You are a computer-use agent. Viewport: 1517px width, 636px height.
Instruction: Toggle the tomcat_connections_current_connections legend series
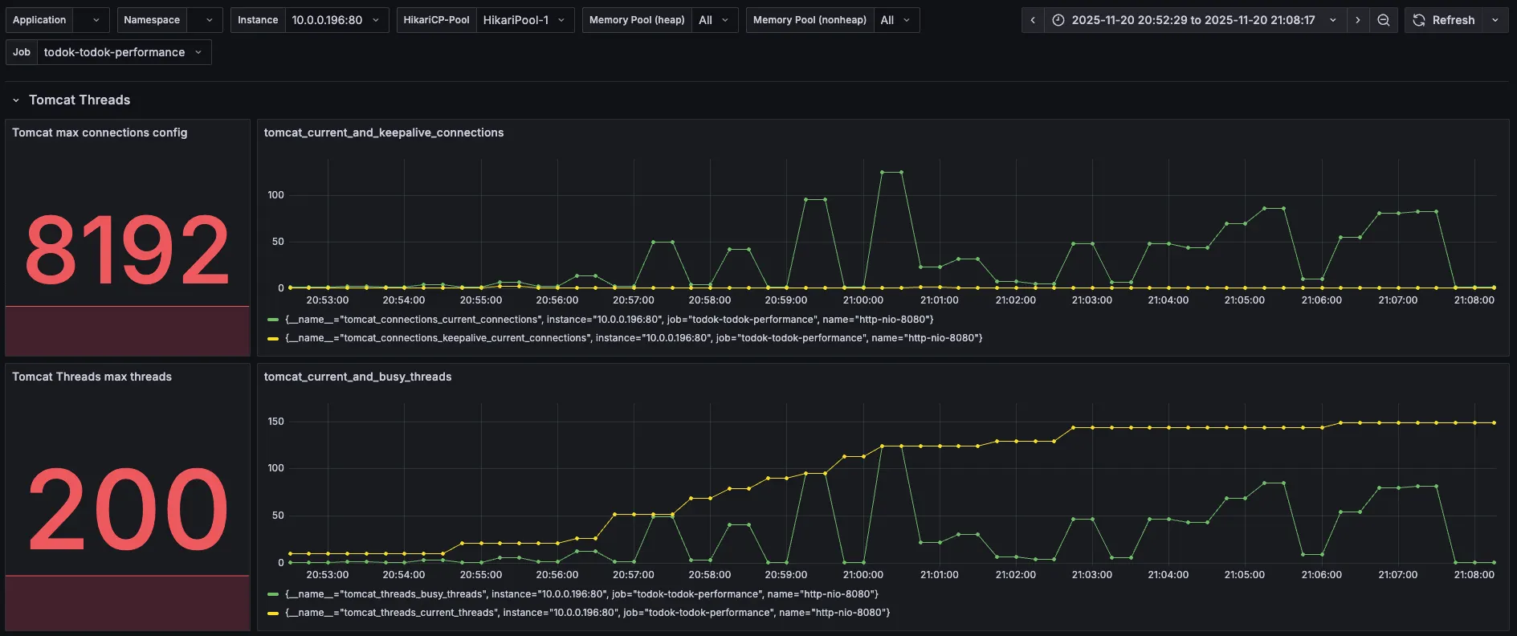tap(609, 320)
